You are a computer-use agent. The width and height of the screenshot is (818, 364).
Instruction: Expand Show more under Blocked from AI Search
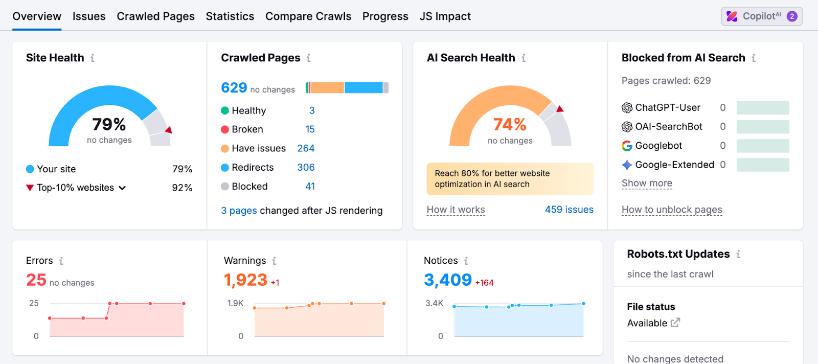pyautogui.click(x=646, y=183)
